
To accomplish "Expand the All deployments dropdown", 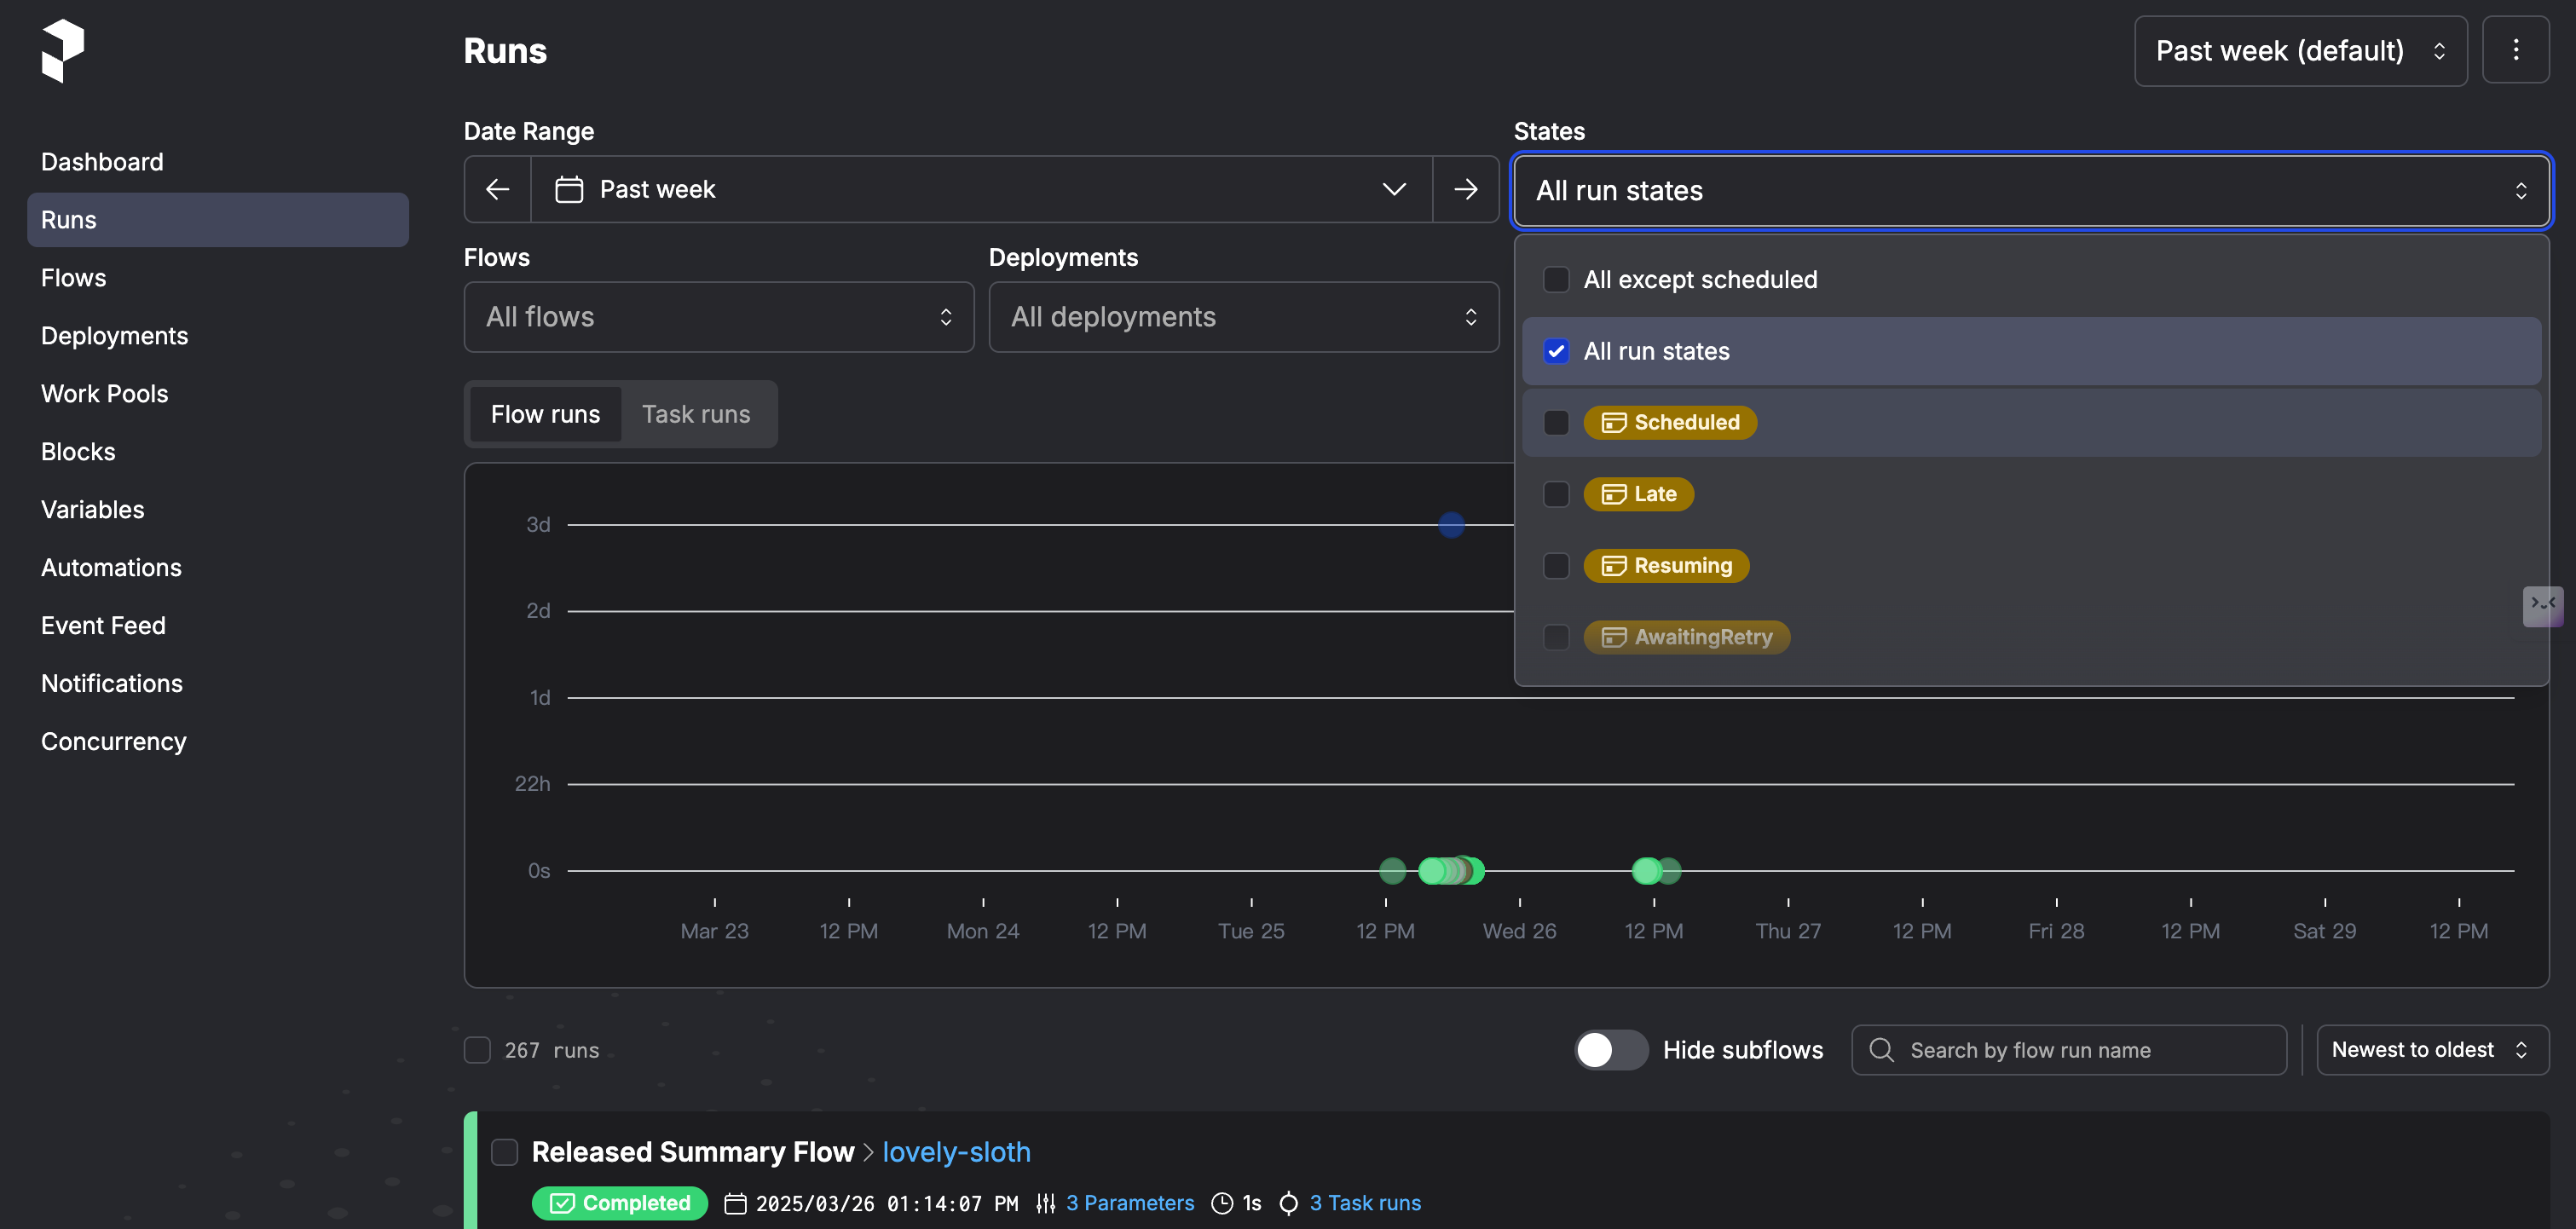I will 1243,317.
